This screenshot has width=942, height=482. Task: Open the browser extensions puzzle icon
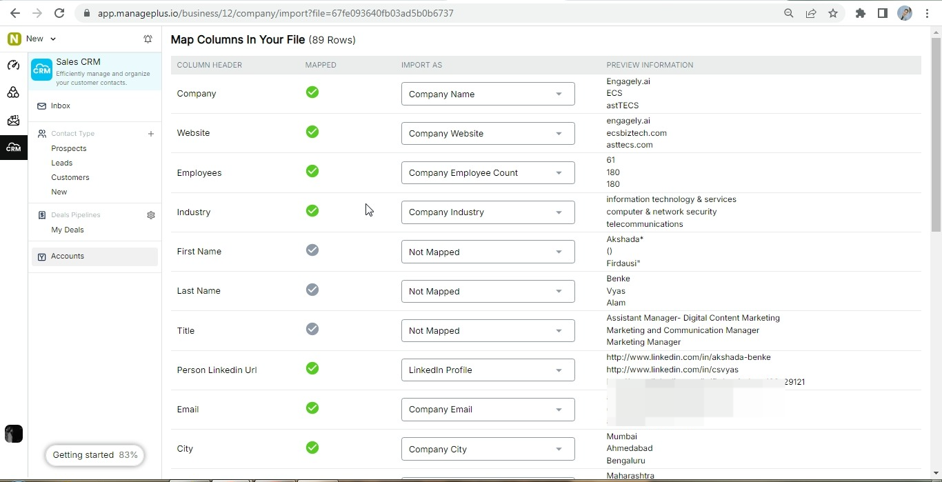(x=861, y=13)
